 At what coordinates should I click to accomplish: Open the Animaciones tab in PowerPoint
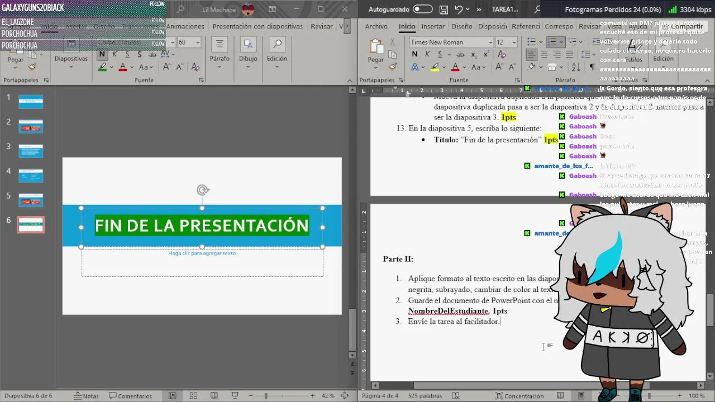(185, 26)
